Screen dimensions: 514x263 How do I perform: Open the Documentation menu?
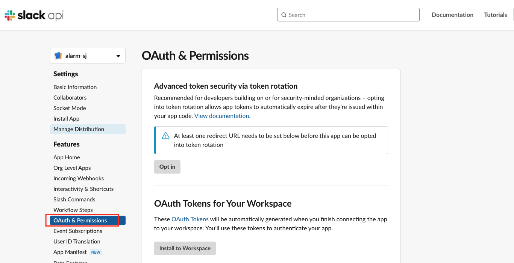[x=452, y=15]
